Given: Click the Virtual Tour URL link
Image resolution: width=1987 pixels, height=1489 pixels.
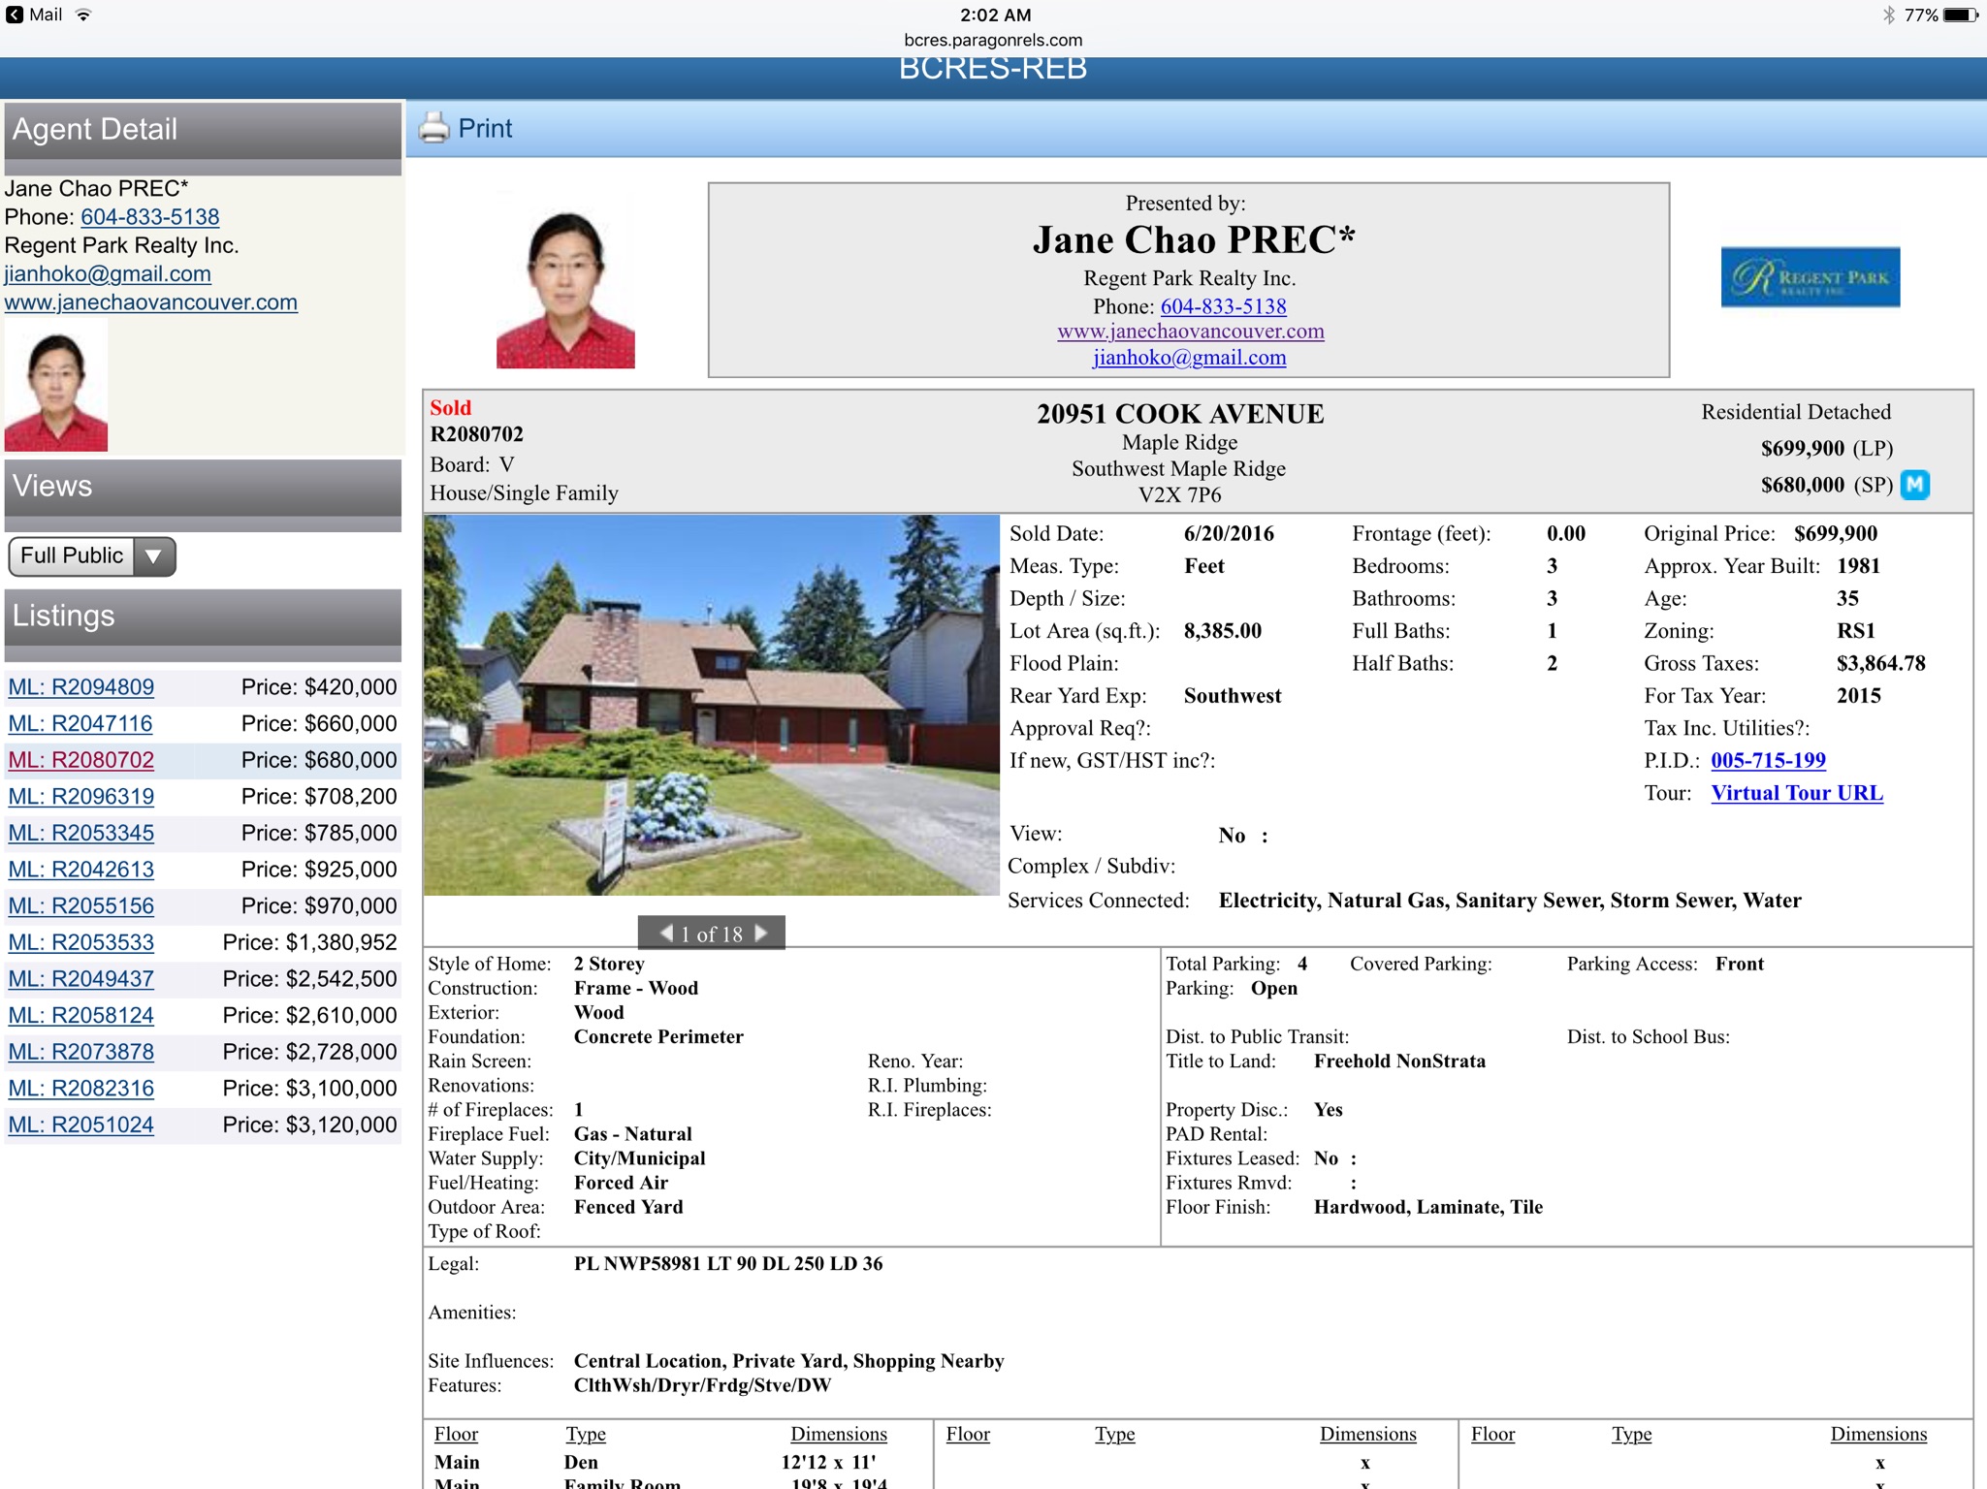Looking at the screenshot, I should tap(1796, 793).
